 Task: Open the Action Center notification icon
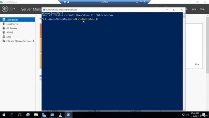(x=204, y=115)
